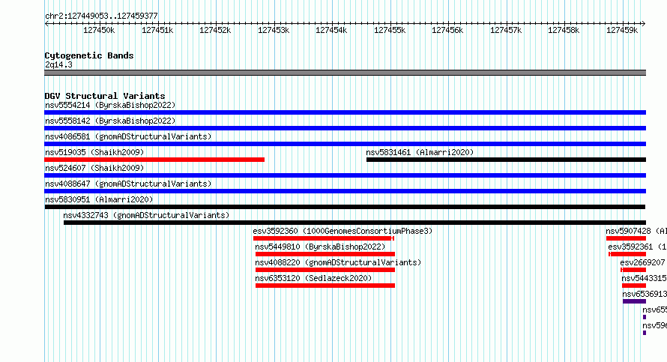Click the chr2:127449053..127459377 region label
This screenshot has width=667, height=362.
(x=101, y=16)
